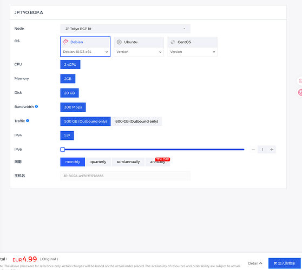Screen dimensions: 302x270
Task: Open the CentOS Version dropdown
Action: tap(192, 52)
